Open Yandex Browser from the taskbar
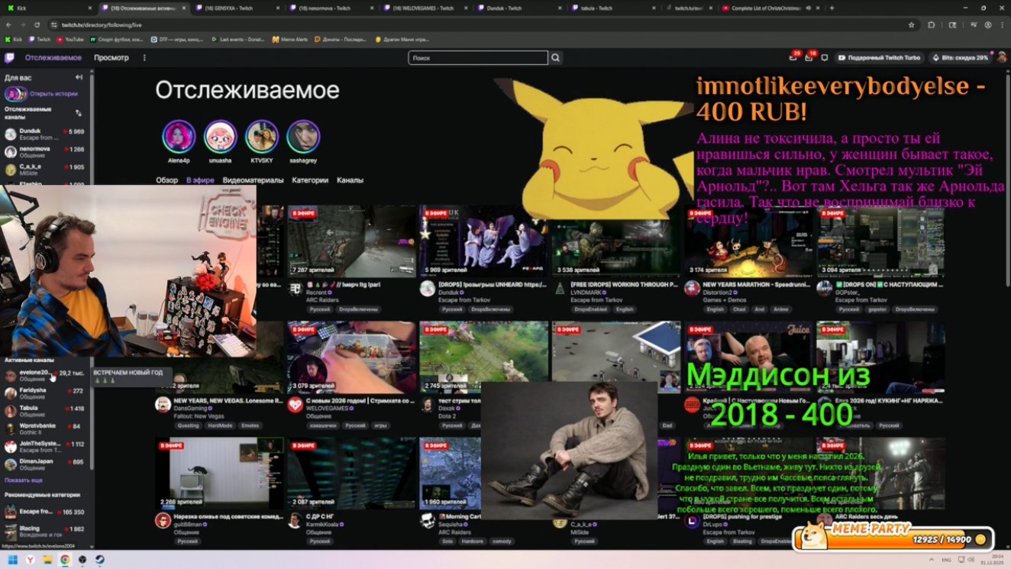The width and height of the screenshot is (1011, 569). pos(30,560)
